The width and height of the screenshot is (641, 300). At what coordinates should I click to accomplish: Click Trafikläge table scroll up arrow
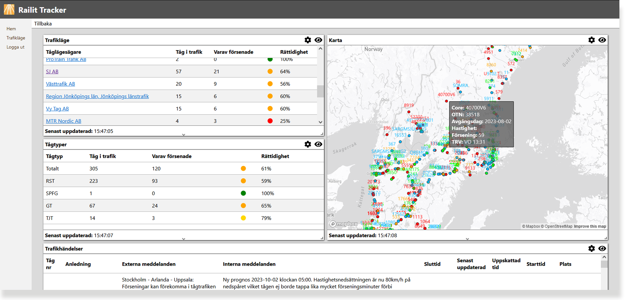click(320, 49)
